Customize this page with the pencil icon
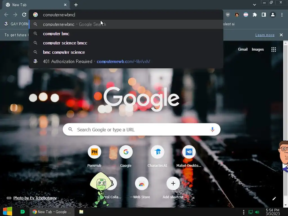This screenshot has height=216, width=288. coord(274,199)
